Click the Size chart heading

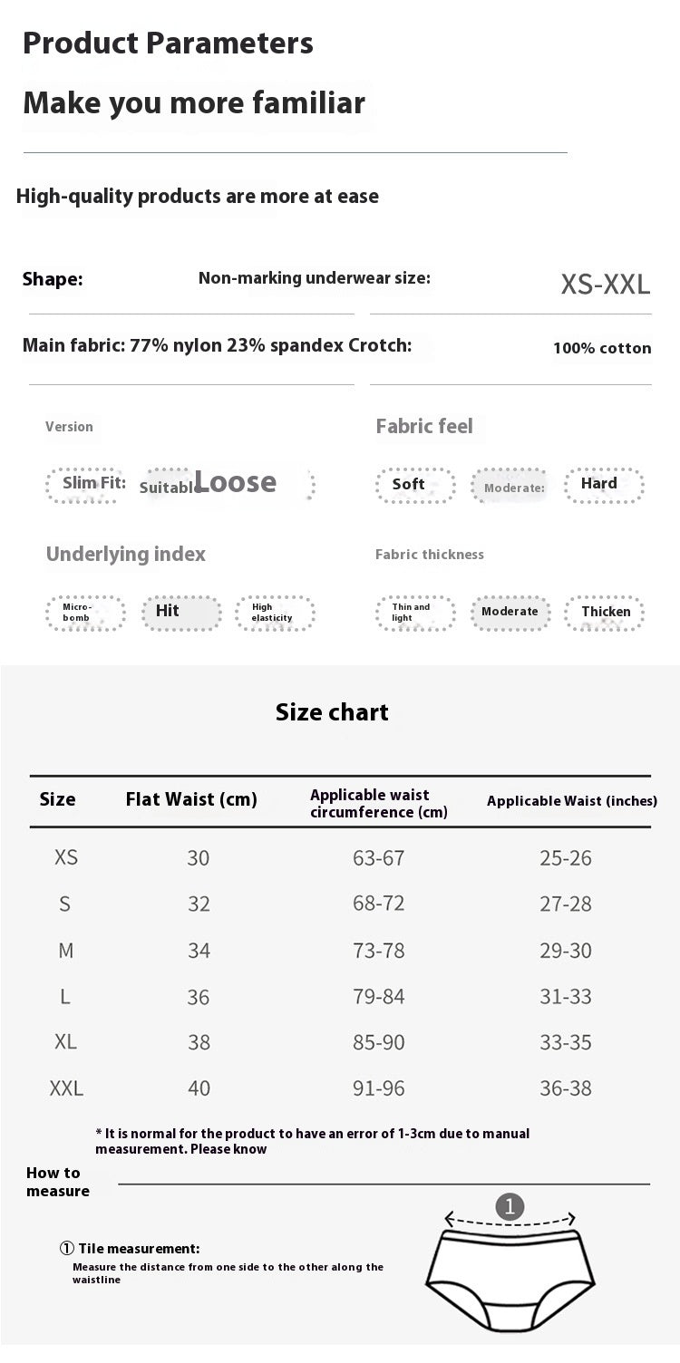tap(332, 712)
